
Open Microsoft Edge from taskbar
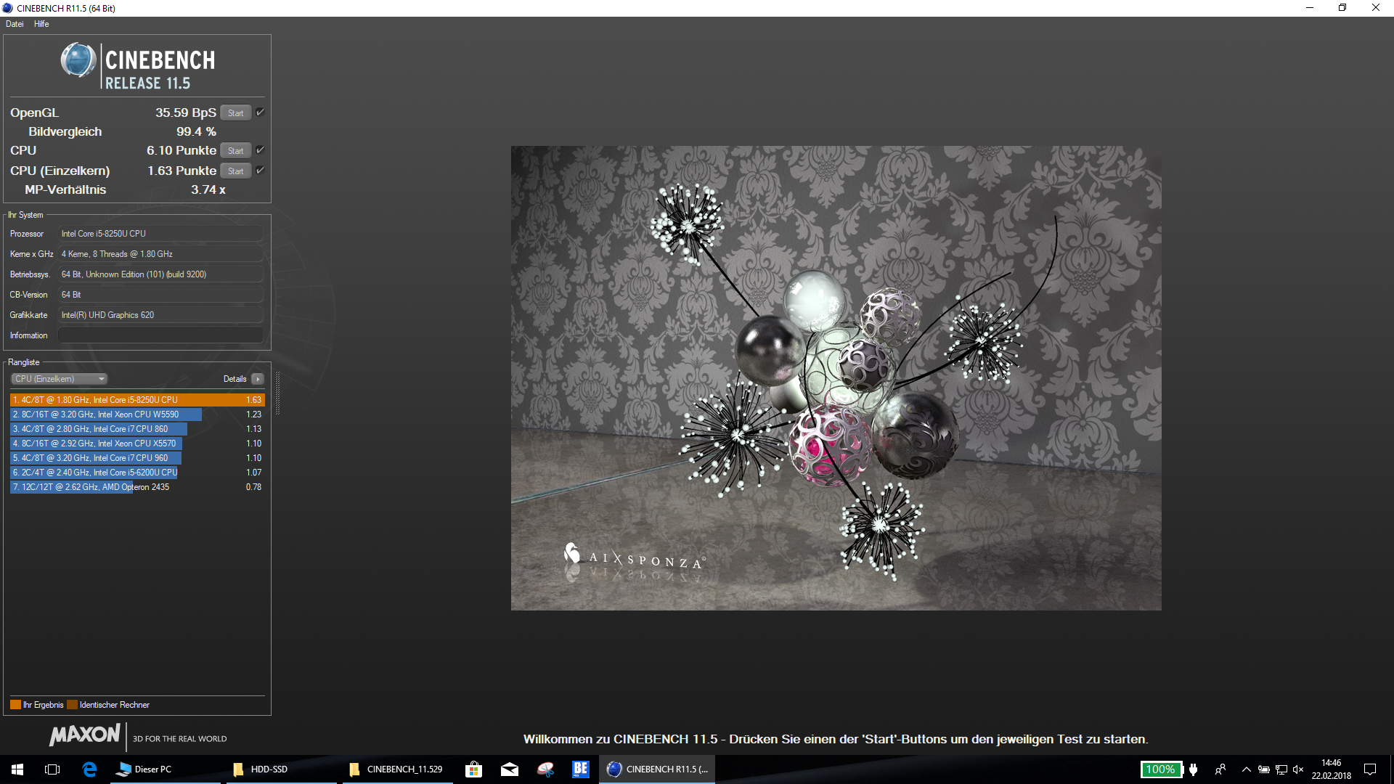(89, 769)
